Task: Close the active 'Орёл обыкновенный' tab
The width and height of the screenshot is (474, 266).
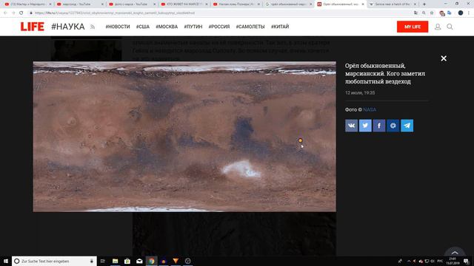Action: (x=362, y=4)
